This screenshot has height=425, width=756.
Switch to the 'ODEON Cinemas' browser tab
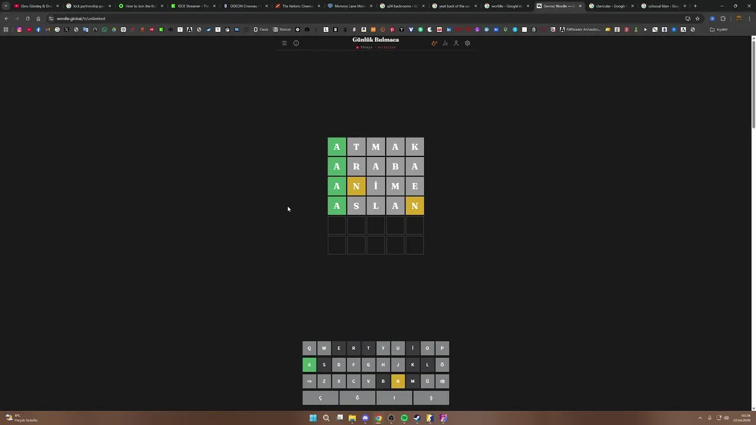pyautogui.click(x=245, y=6)
